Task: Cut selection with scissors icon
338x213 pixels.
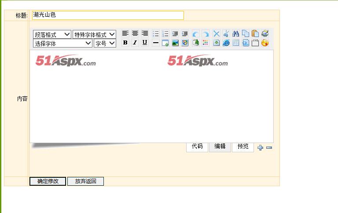Action: 226,33
